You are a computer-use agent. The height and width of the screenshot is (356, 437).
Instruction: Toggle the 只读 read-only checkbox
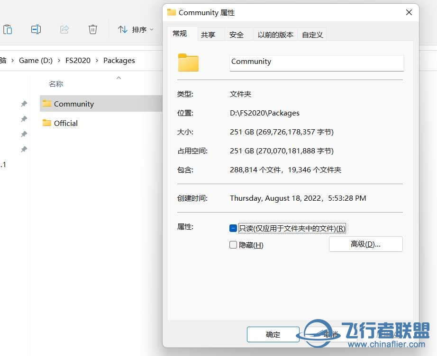[233, 228]
